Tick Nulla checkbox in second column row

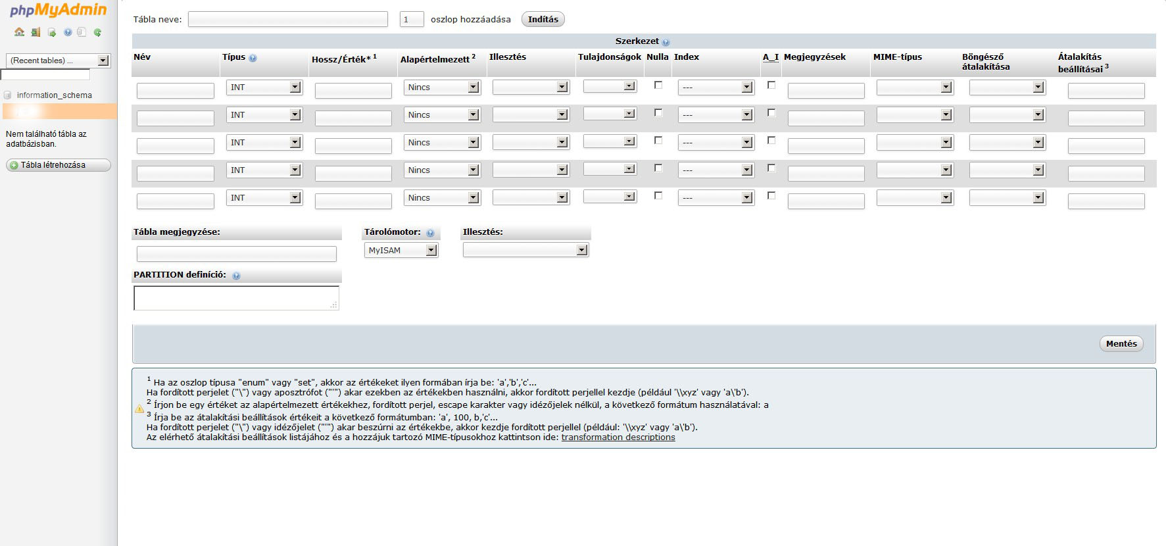(x=658, y=112)
